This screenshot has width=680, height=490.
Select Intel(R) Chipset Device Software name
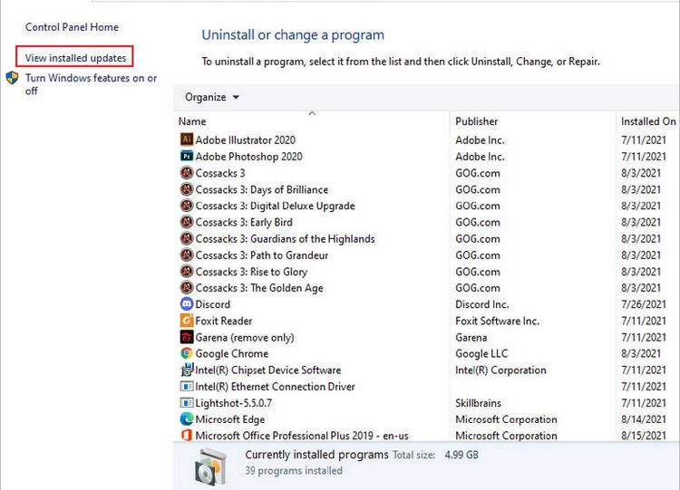click(x=268, y=370)
